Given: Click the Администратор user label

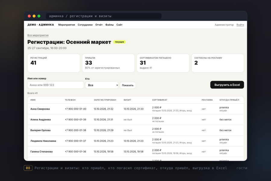Looking at the screenshot, I should (x=224, y=25).
